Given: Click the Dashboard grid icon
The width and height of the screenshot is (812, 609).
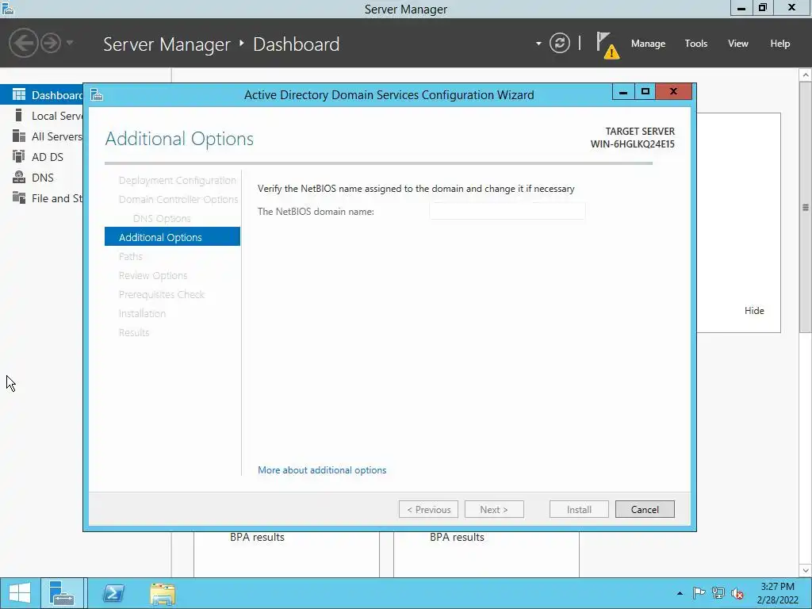Looking at the screenshot, I should click(19, 94).
